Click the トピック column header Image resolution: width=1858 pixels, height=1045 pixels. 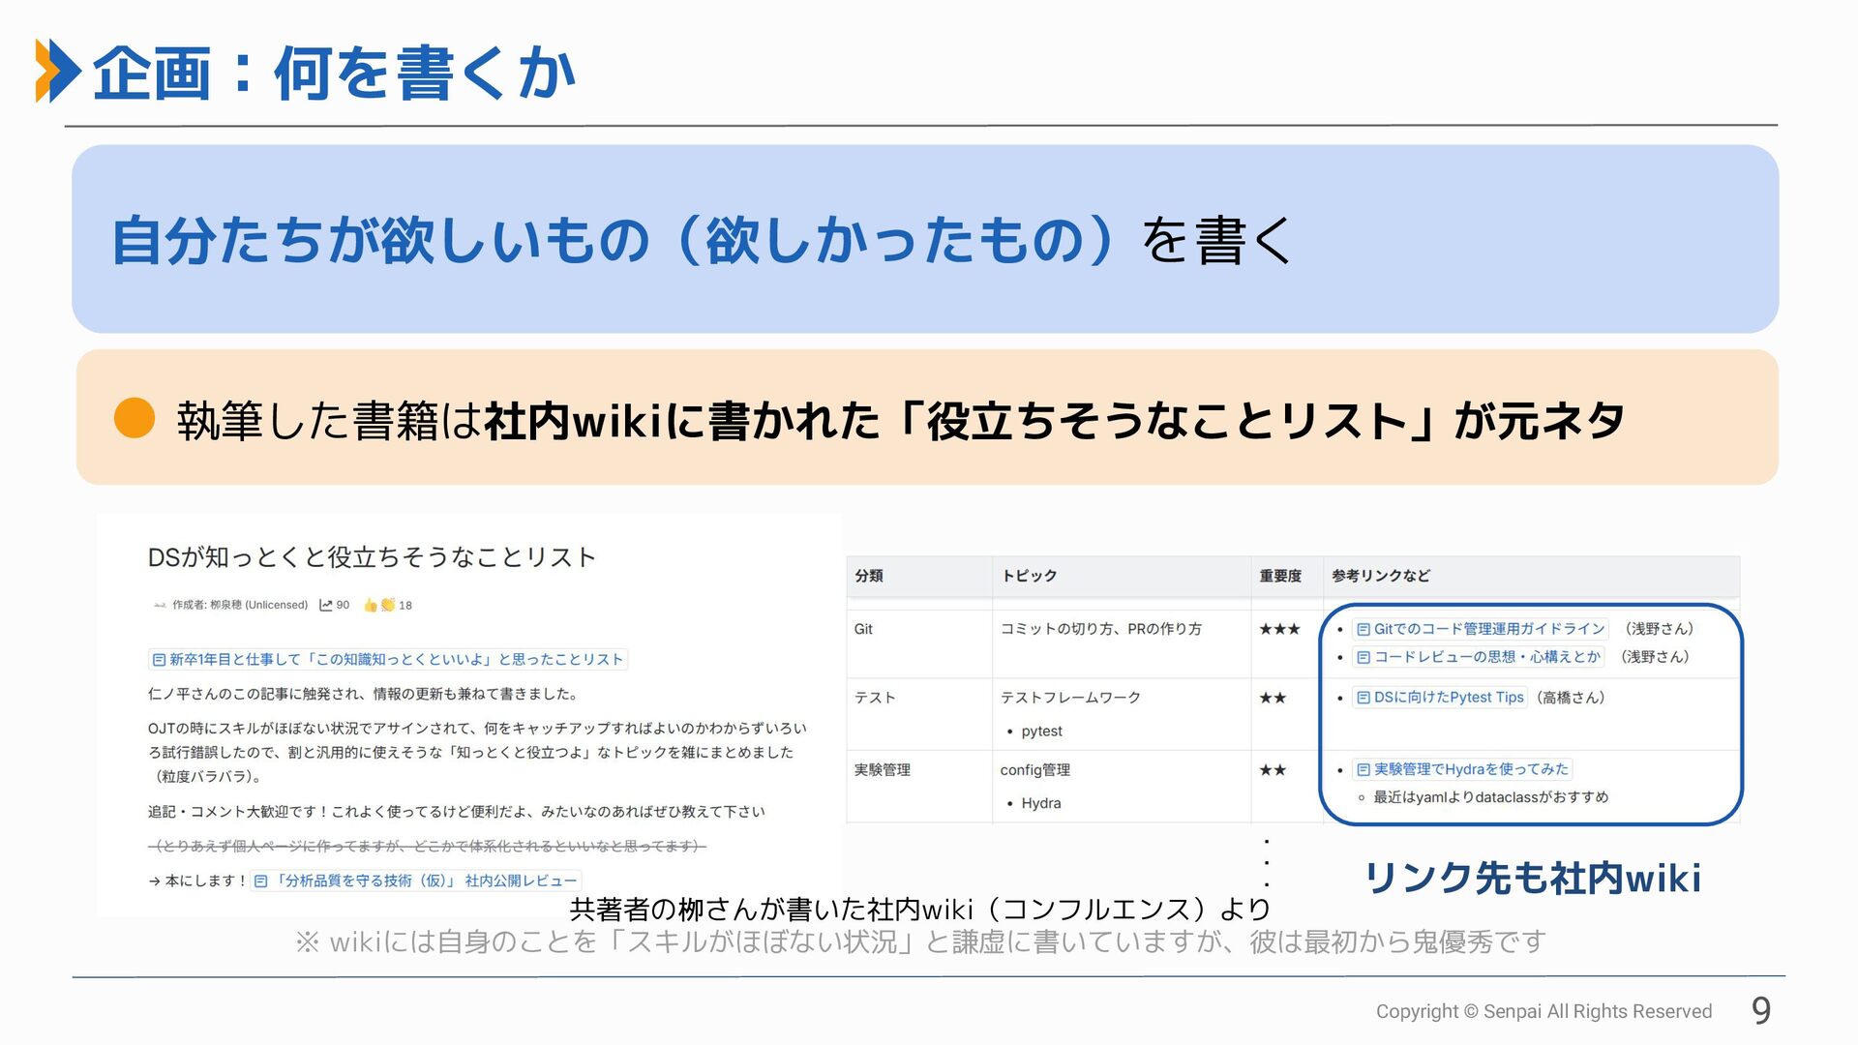[x=1029, y=576]
